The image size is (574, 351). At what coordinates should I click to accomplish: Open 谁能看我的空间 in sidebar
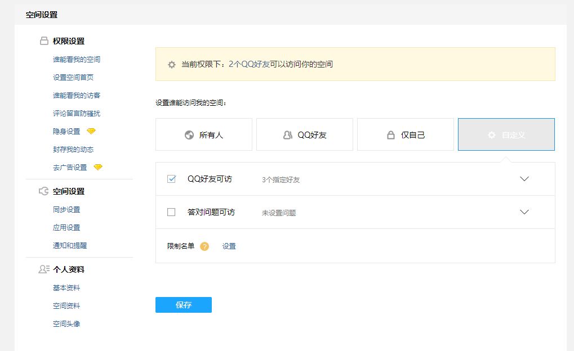(77, 60)
